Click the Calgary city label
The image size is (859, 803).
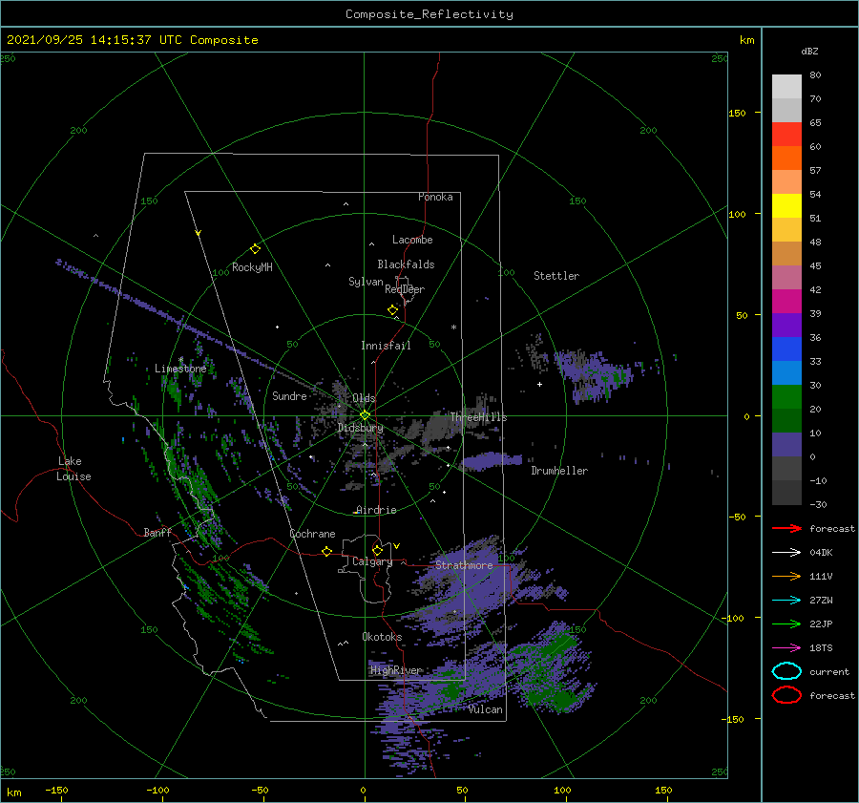click(372, 561)
